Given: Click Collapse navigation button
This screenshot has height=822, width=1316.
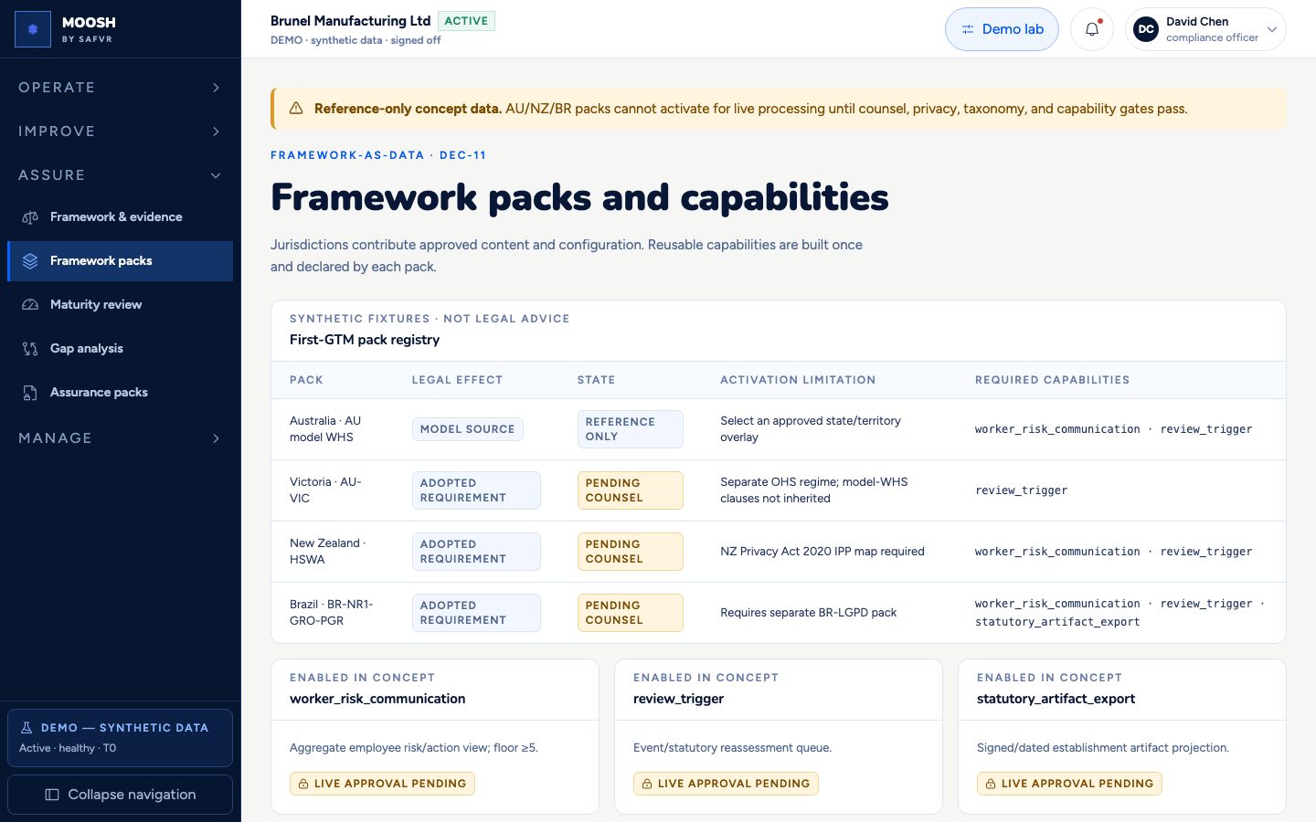Looking at the screenshot, I should point(120,795).
